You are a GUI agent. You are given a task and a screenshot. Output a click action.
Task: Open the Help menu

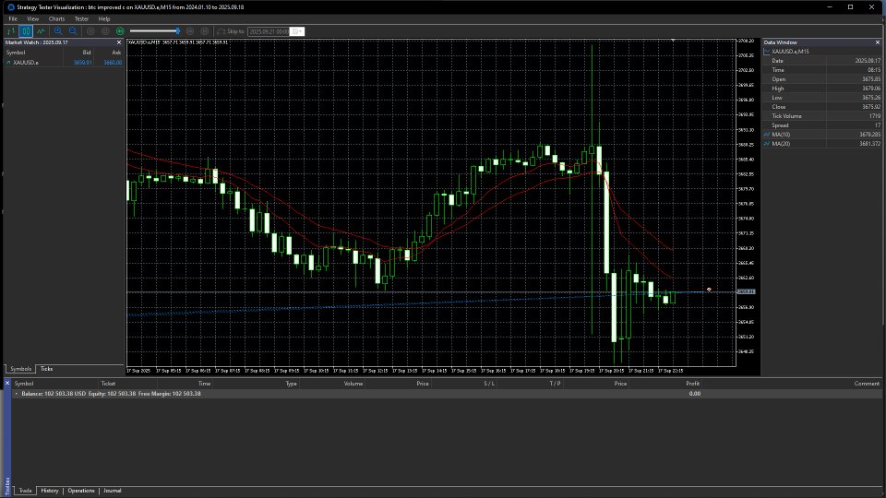pyautogui.click(x=104, y=18)
